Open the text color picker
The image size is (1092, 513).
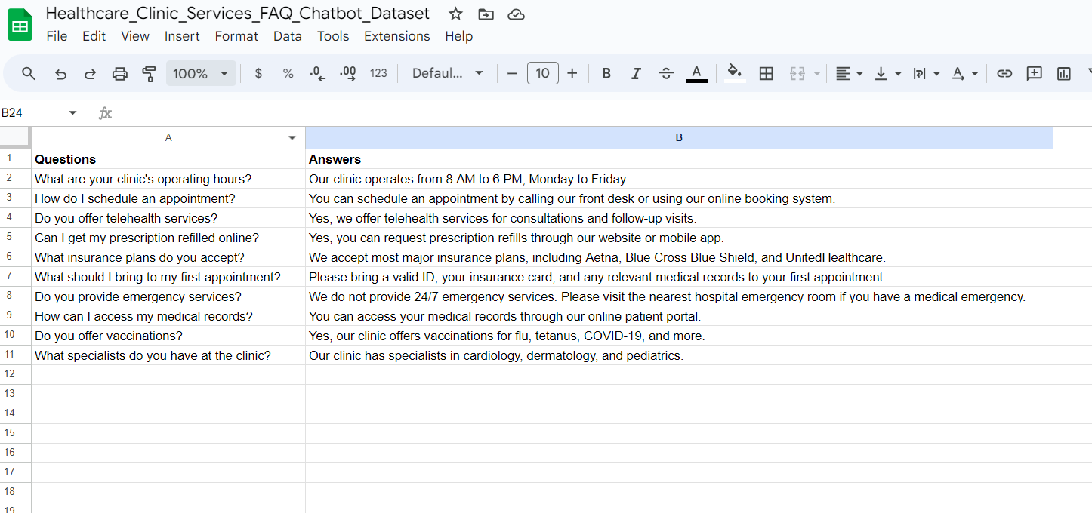[x=696, y=73]
